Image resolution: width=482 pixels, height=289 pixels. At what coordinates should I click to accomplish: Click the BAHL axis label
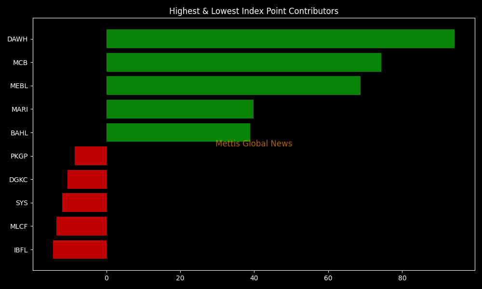pos(19,133)
